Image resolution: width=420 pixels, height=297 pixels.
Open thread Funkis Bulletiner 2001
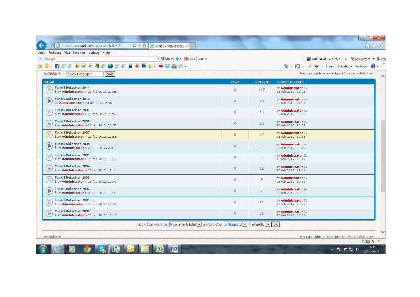72,200
